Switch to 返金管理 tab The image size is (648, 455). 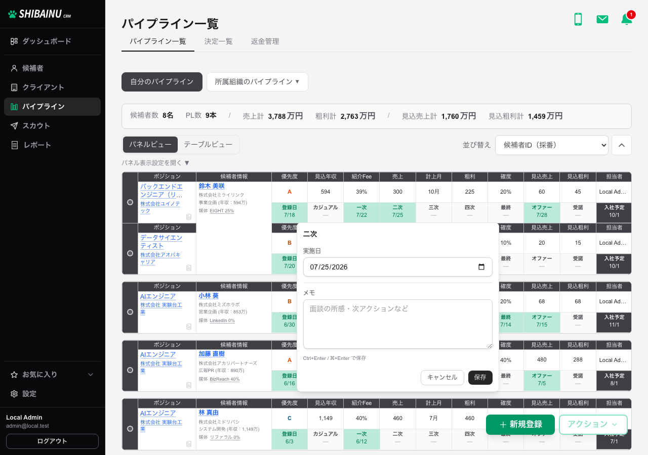(265, 41)
